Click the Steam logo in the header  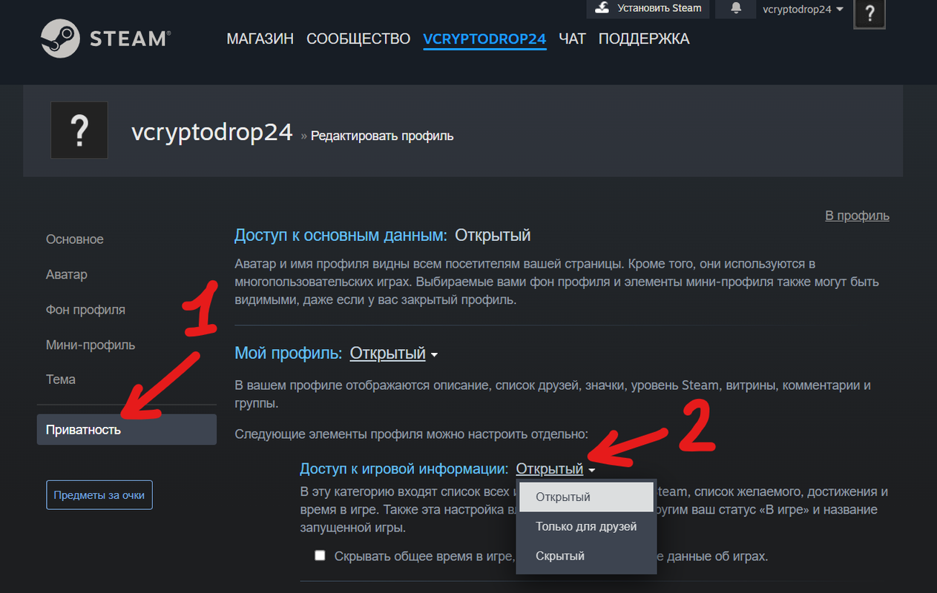coord(105,38)
